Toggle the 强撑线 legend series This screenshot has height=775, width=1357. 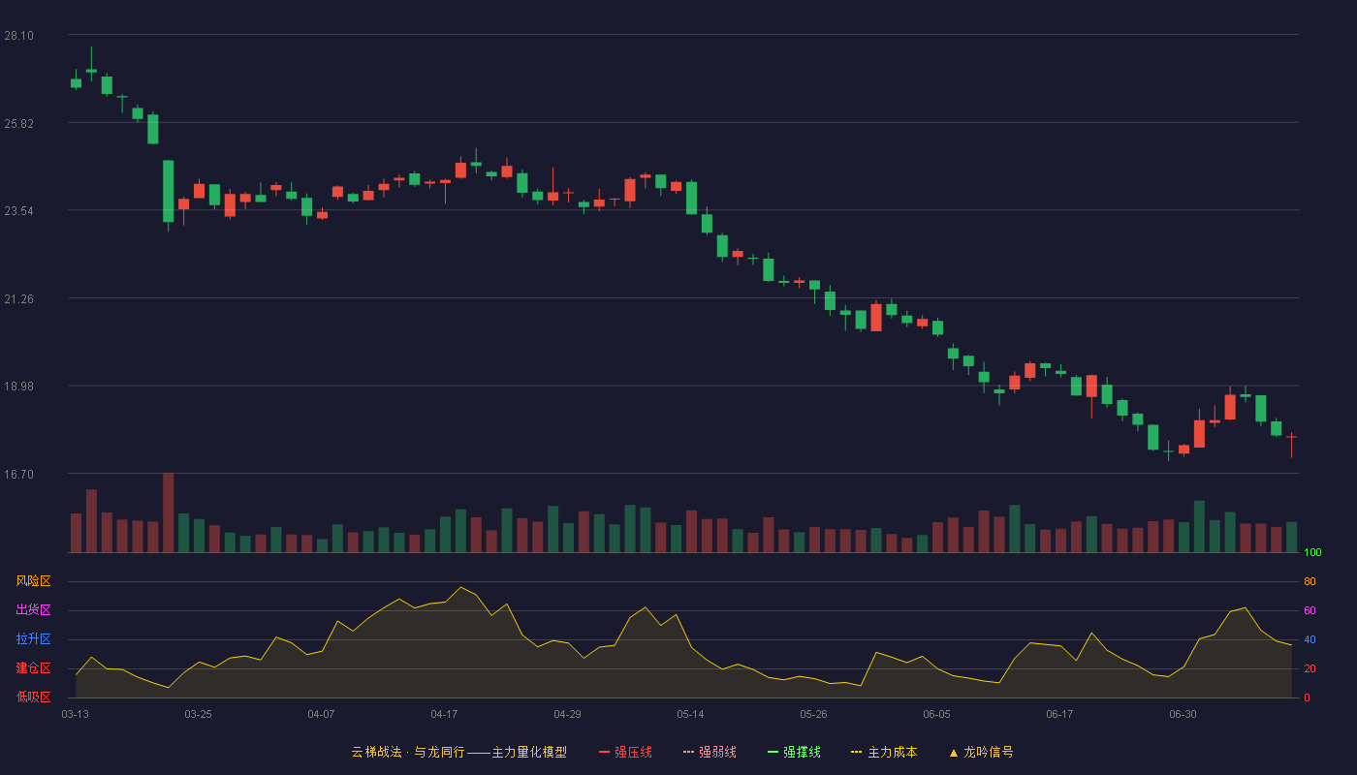point(794,752)
